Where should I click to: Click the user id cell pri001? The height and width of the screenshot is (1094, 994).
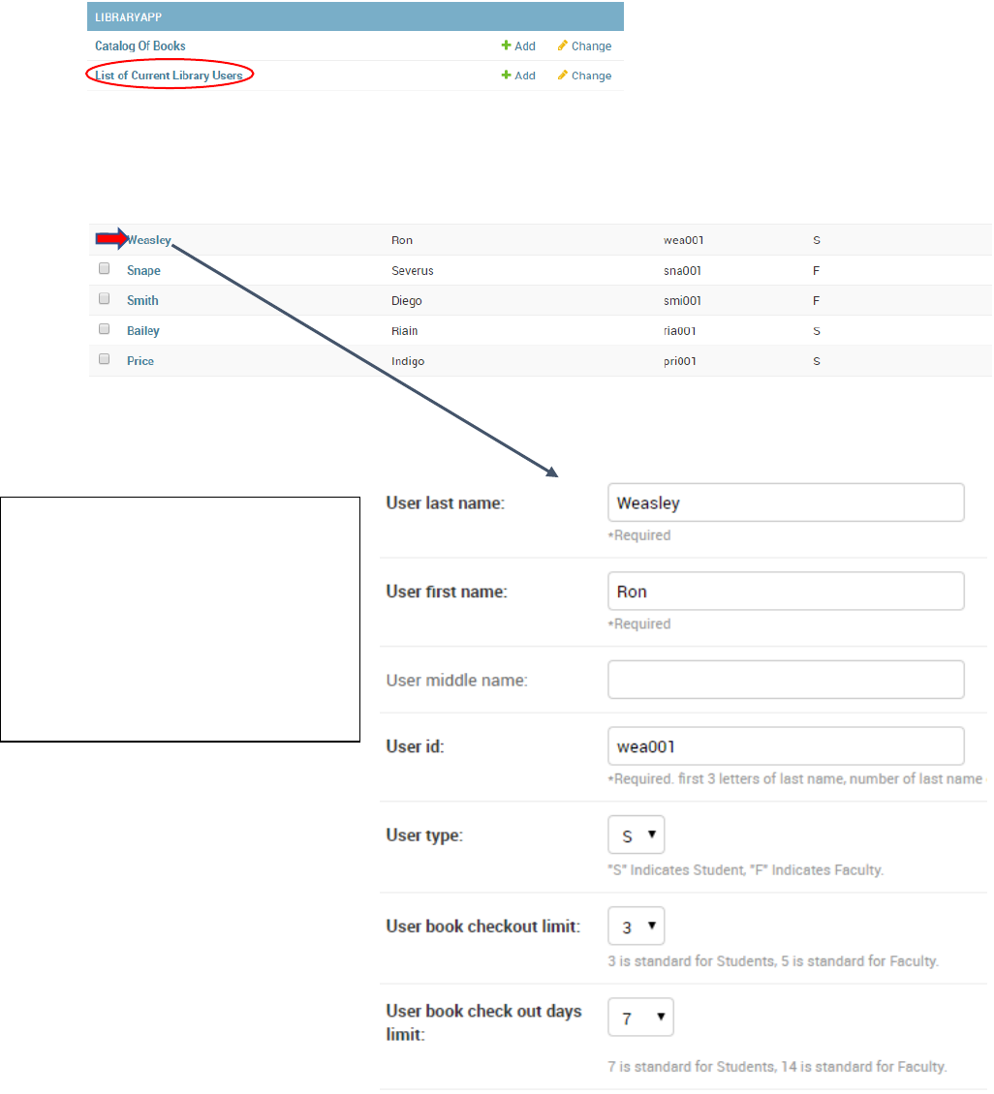click(680, 361)
